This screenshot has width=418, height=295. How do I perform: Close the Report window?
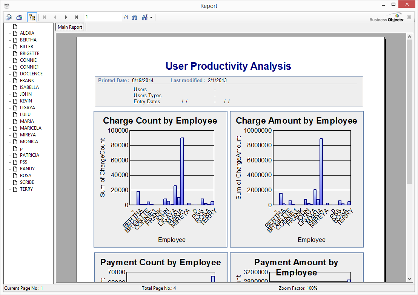407,4
